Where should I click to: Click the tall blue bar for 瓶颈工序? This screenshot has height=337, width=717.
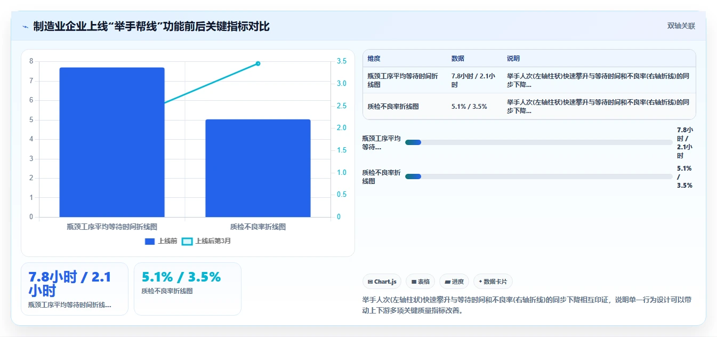tap(112, 142)
